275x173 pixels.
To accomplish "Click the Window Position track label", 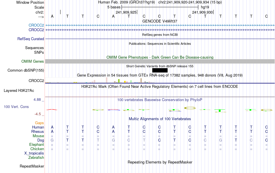I will (x=30, y=2).
